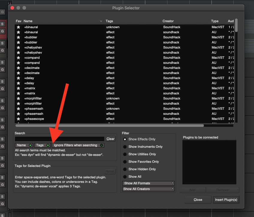Toggle the Name search option
The height and width of the screenshot is (217, 254).
[24, 145]
